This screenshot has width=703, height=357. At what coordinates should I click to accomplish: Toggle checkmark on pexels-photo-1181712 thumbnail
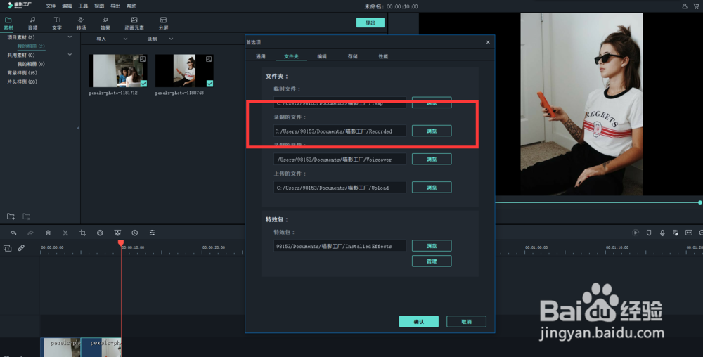[x=143, y=84]
